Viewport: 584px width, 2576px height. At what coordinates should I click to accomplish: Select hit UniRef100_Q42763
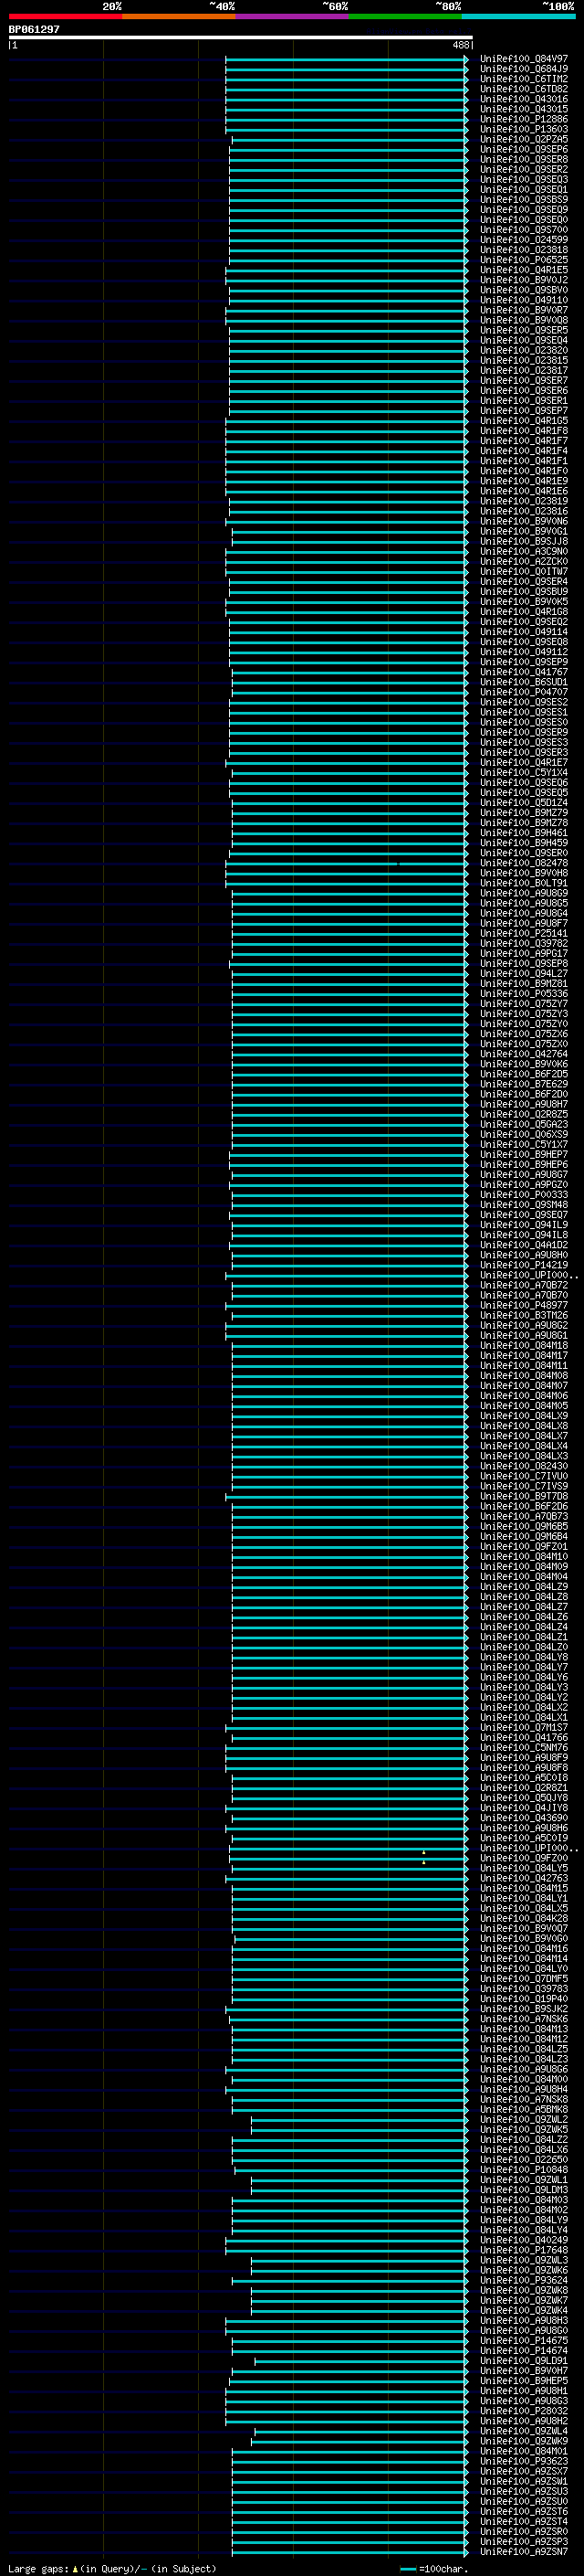[524, 1878]
